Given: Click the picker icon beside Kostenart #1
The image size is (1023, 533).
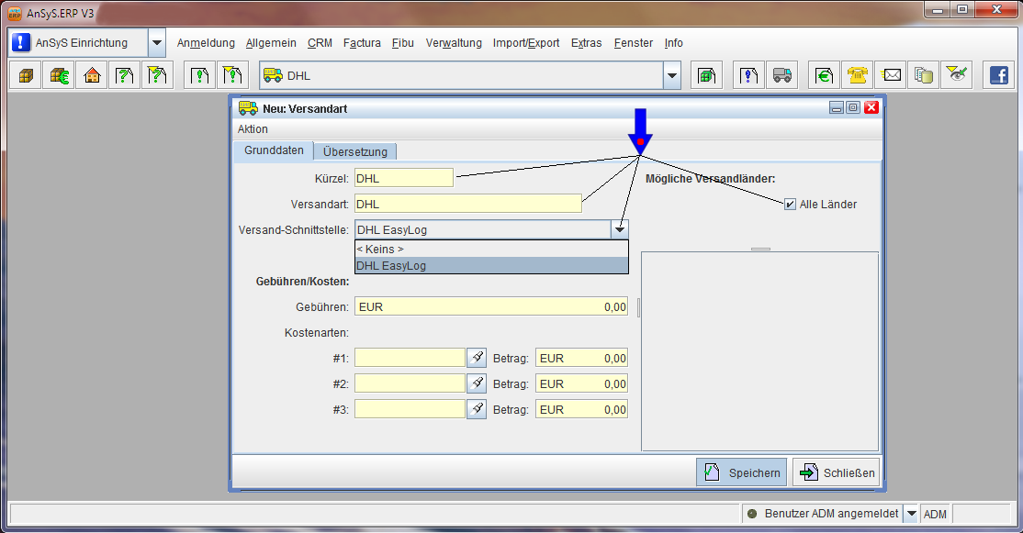Looking at the screenshot, I should click(477, 358).
